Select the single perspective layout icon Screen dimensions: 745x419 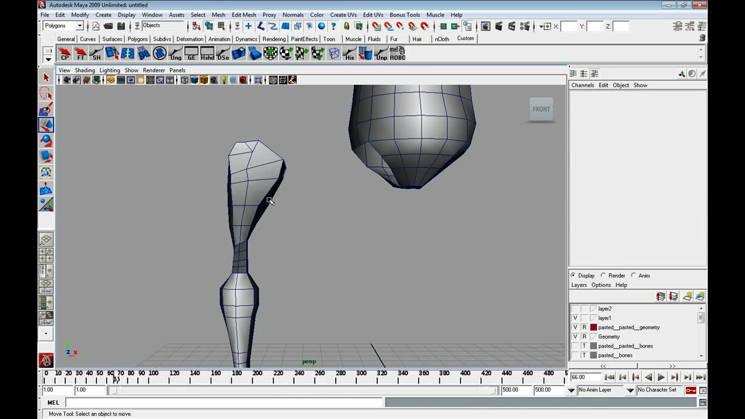(46, 240)
